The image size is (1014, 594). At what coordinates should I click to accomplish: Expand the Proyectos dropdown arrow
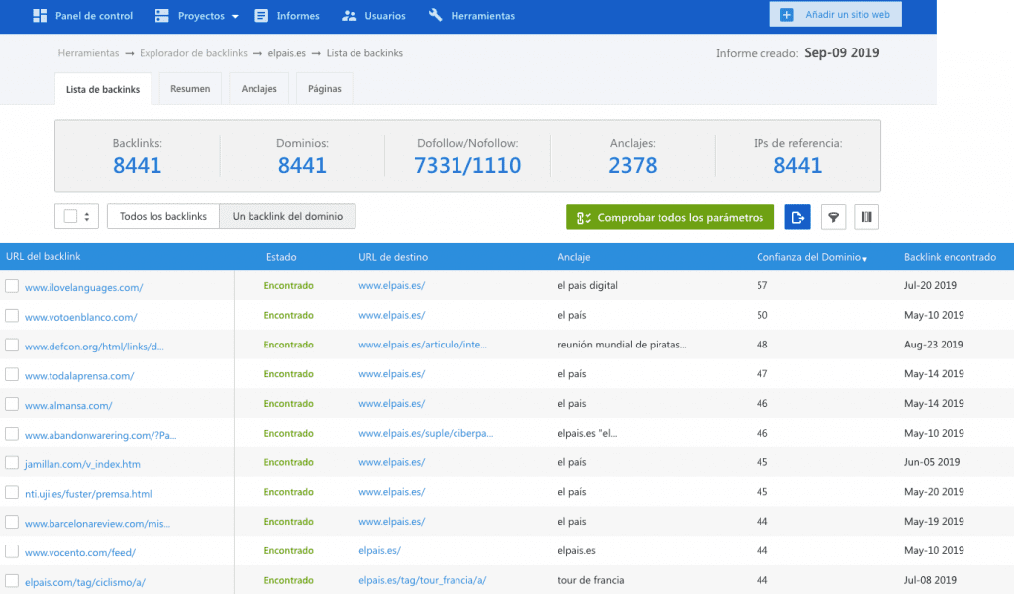[235, 16]
